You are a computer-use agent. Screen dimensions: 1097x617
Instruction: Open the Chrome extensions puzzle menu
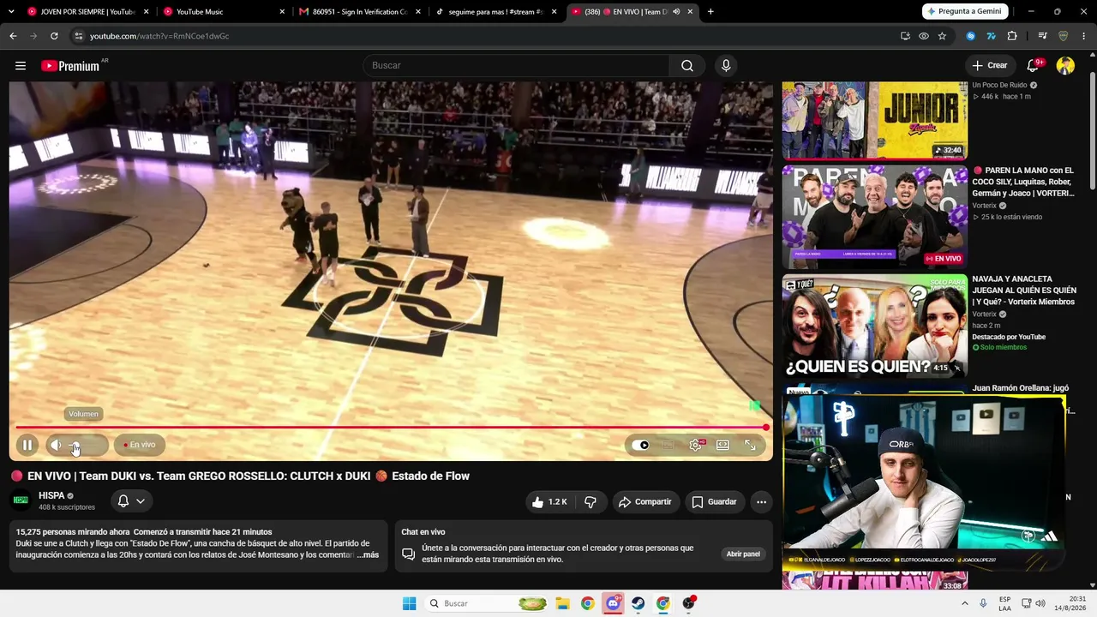pyautogui.click(x=1012, y=36)
